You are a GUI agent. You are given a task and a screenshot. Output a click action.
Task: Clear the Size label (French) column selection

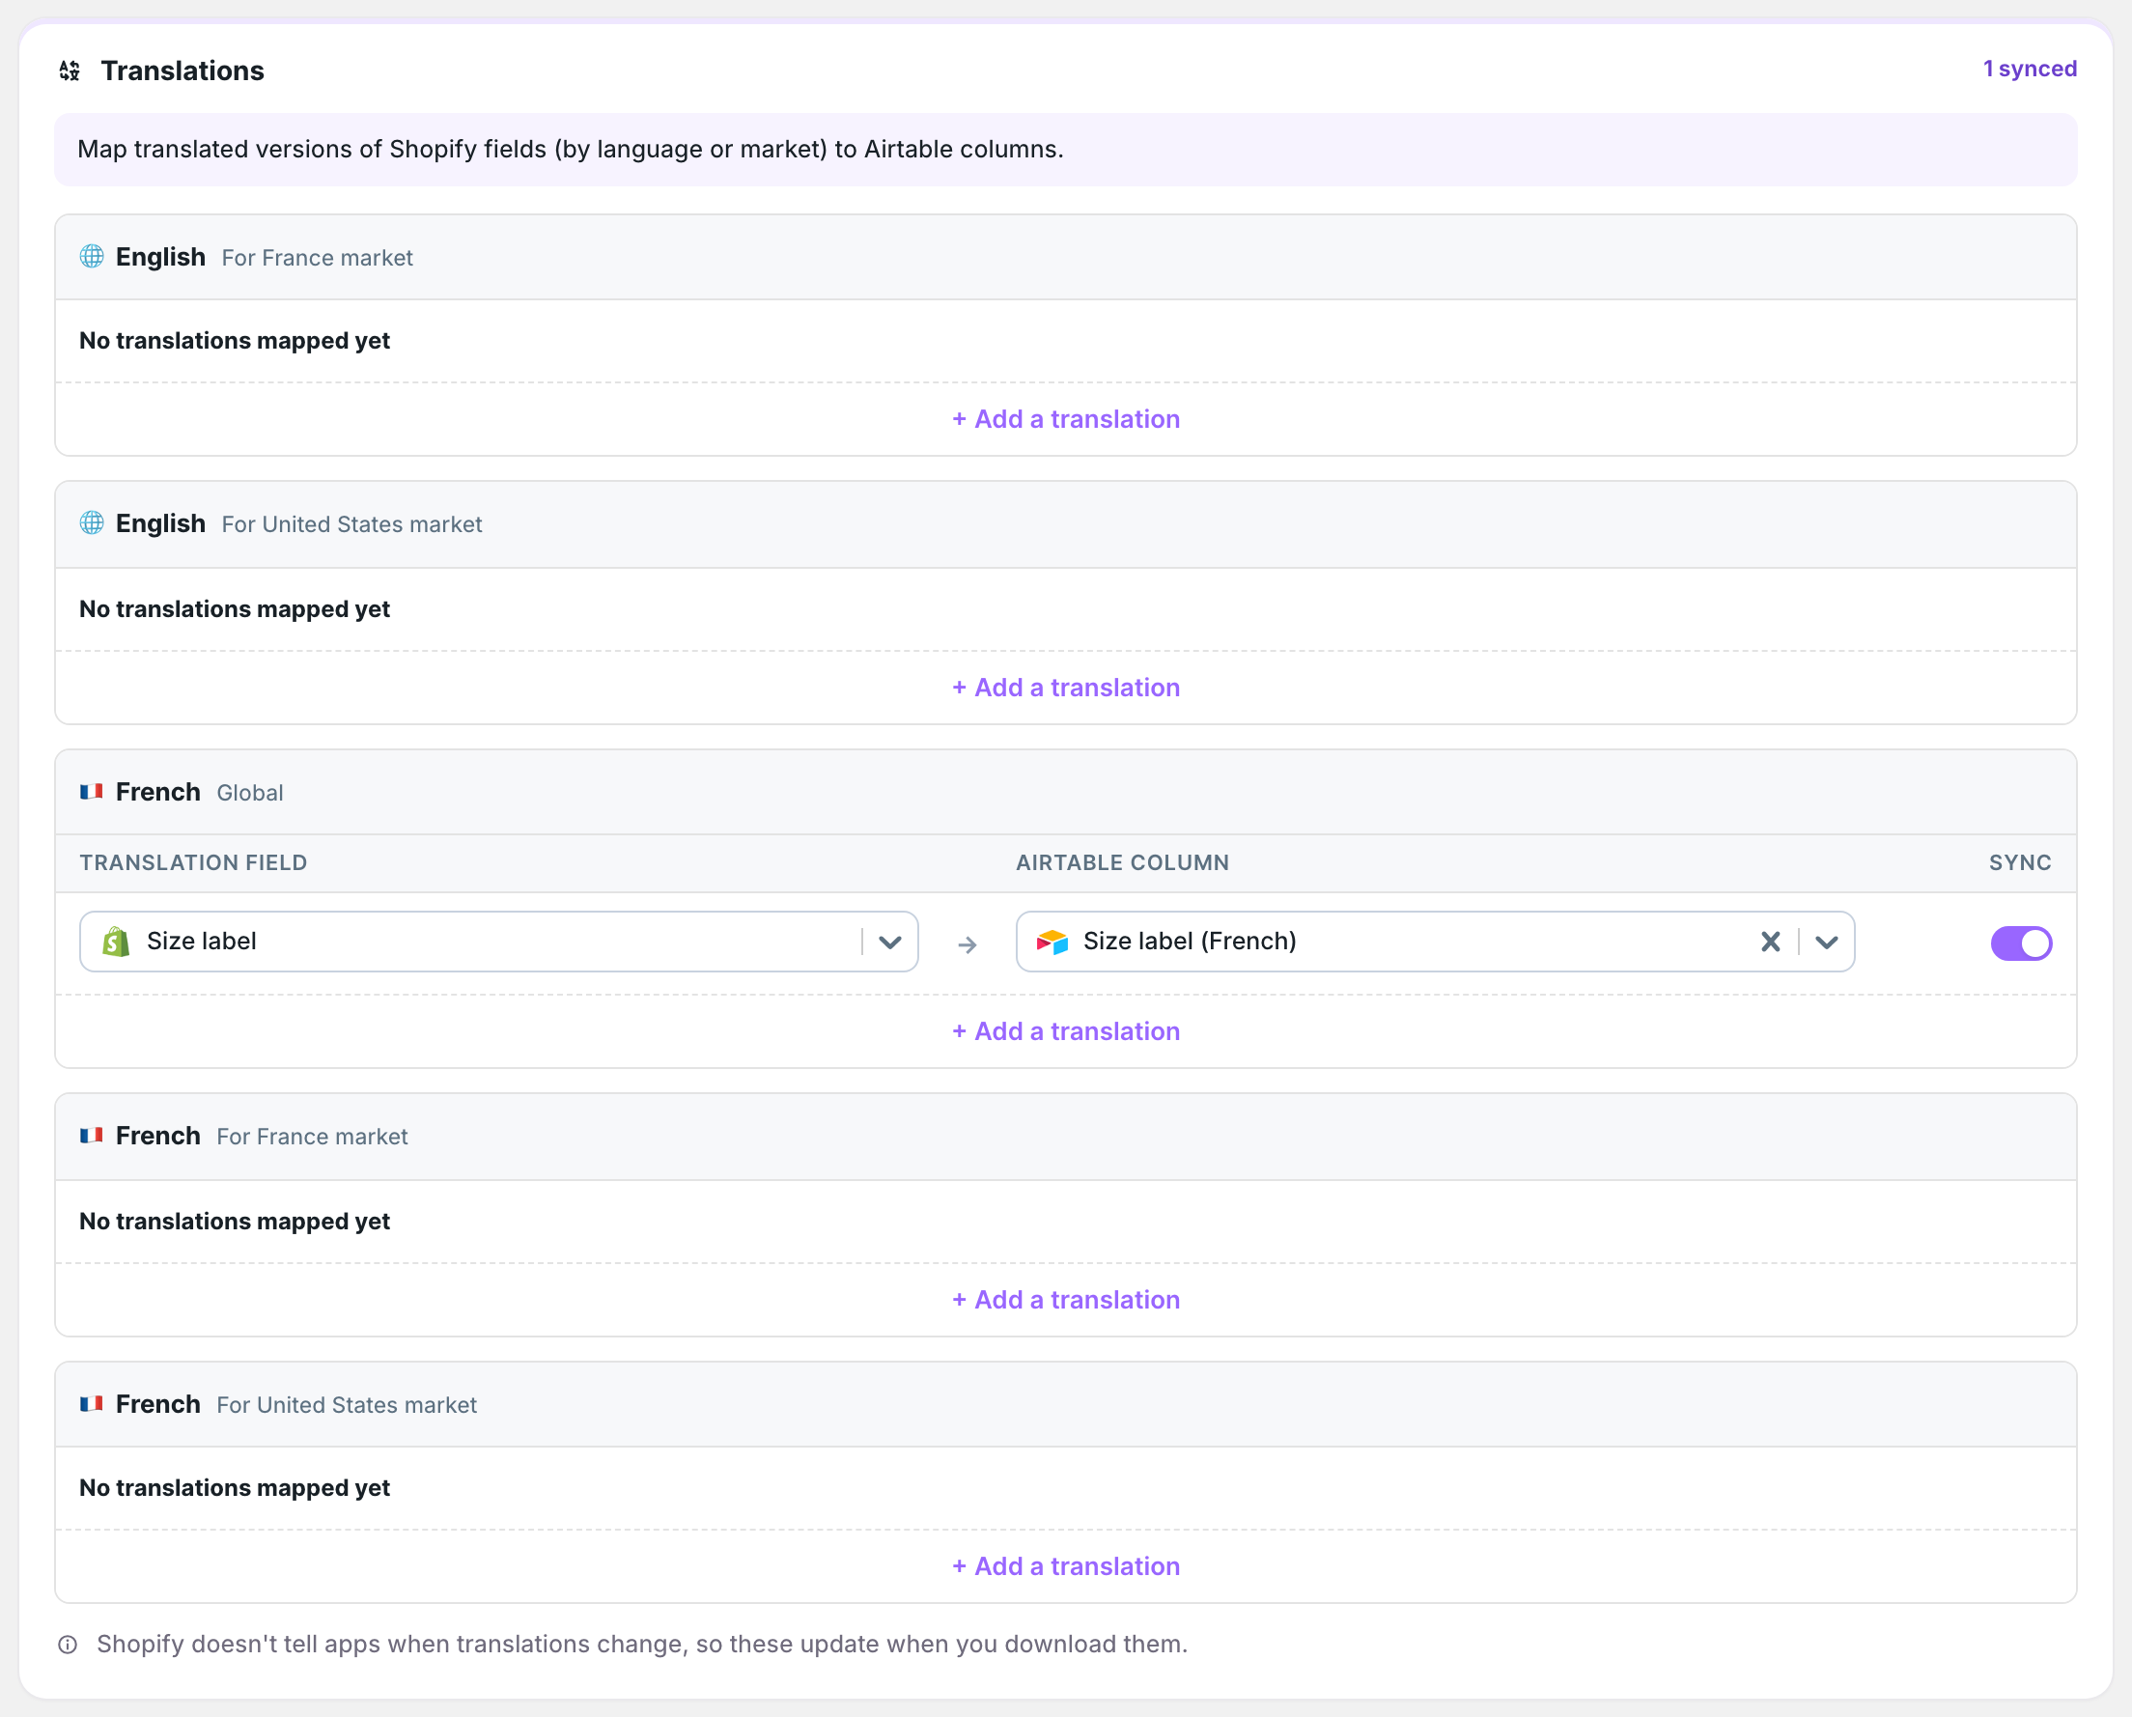coord(1771,942)
